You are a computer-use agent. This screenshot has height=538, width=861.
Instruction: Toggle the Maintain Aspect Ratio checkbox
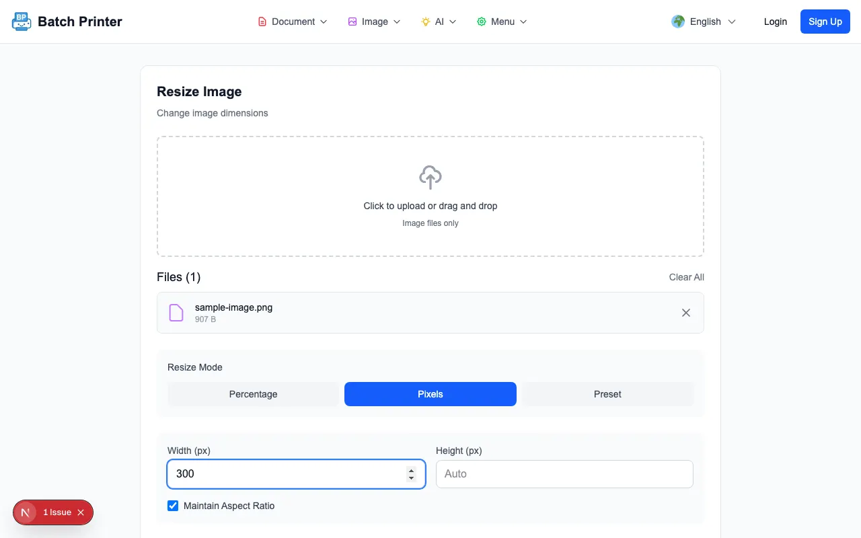(173, 506)
